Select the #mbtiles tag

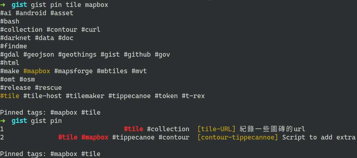[112, 71]
